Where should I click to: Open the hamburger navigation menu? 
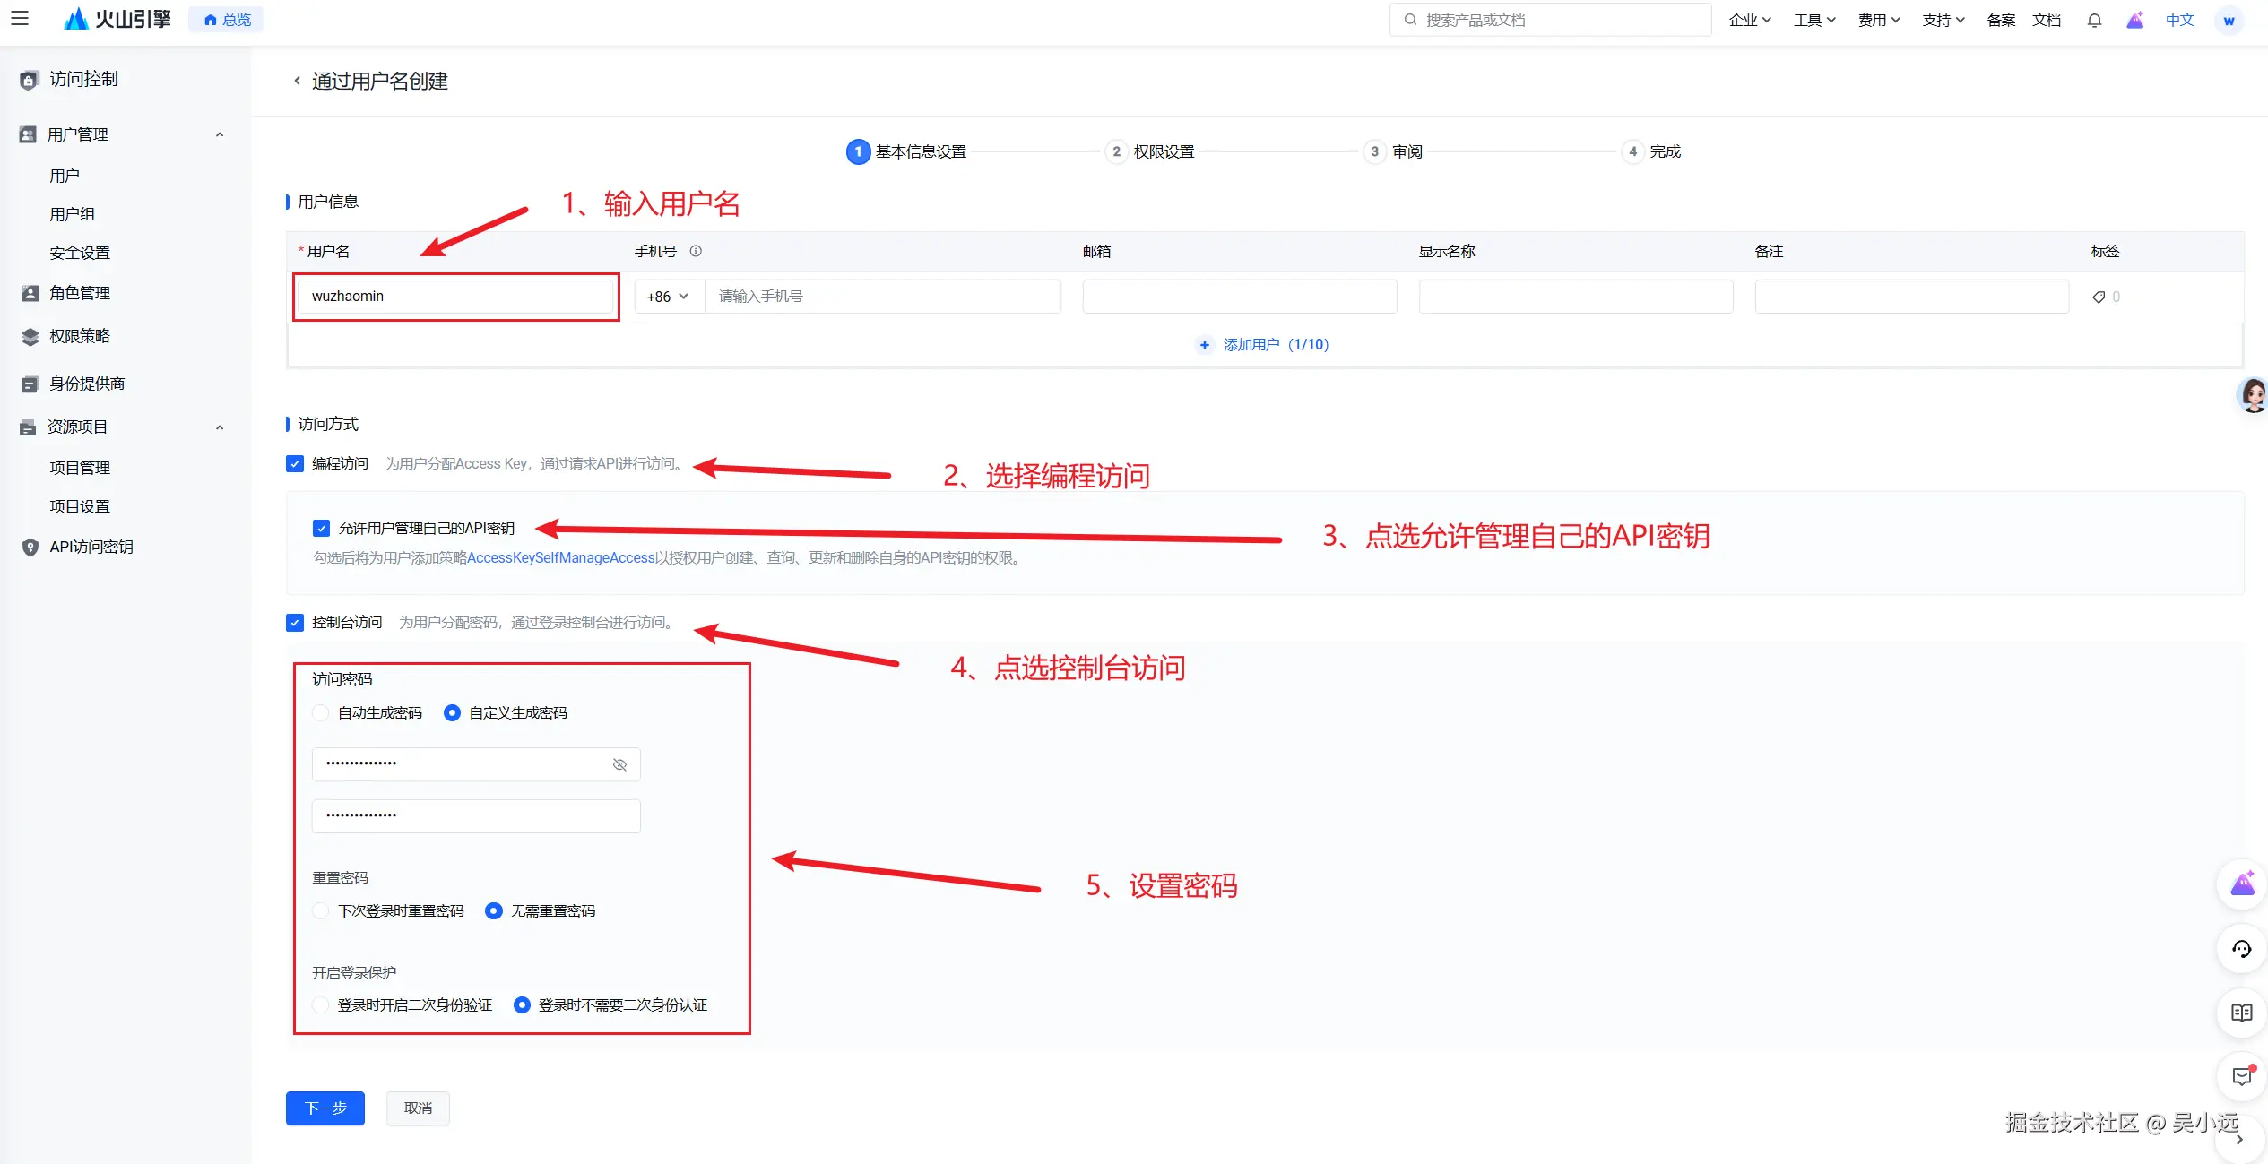[20, 19]
